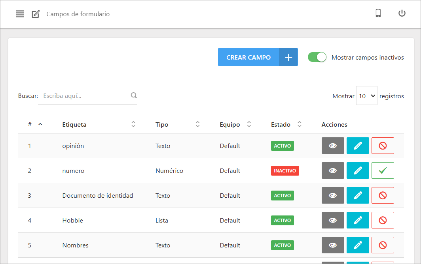The image size is (421, 264).
Task: Click the Buscar search input field
Action: 85,96
